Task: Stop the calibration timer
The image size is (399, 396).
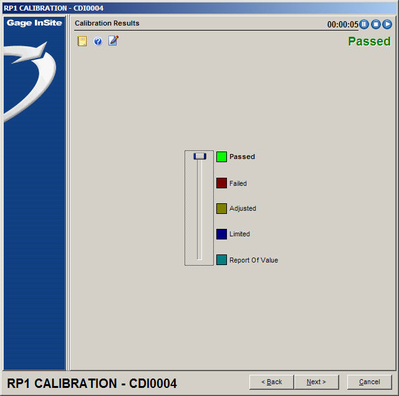Action: click(375, 24)
